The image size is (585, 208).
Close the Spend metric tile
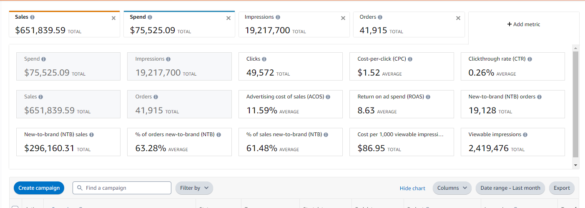(x=228, y=18)
